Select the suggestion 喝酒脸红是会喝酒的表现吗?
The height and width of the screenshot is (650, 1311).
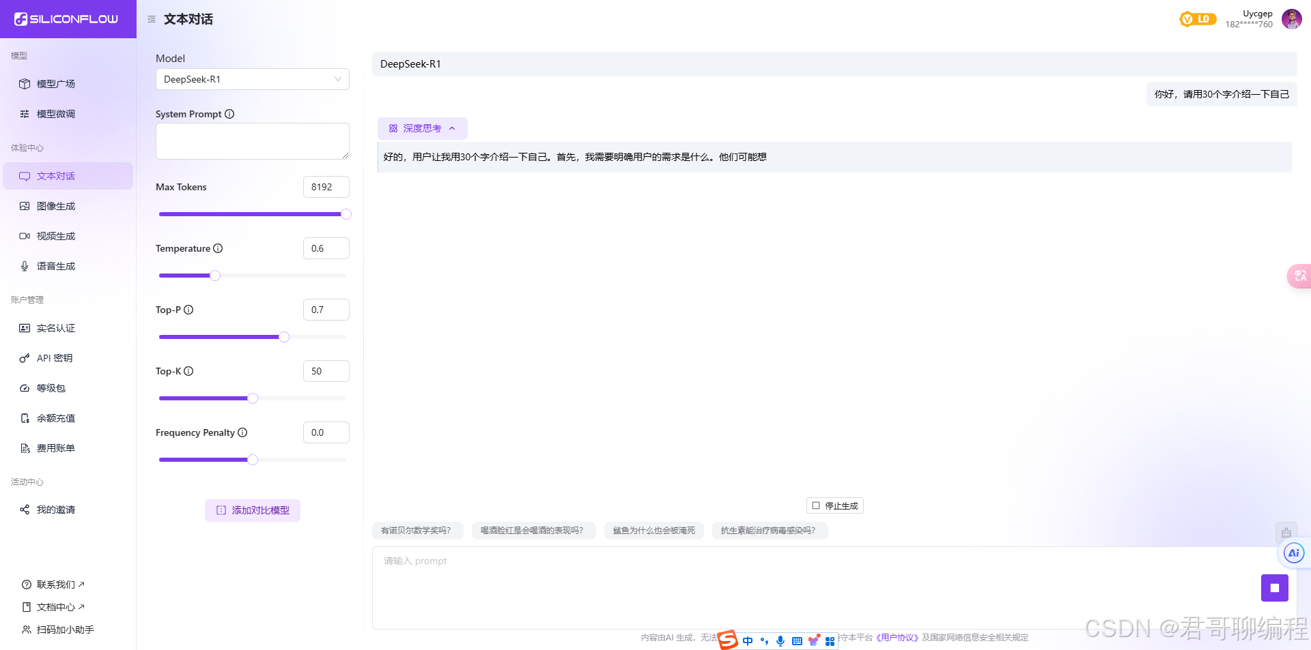pos(533,531)
